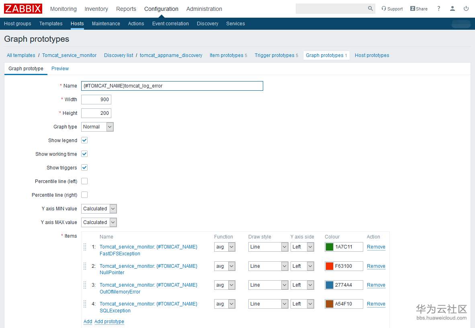Open Trigger prototypes tab
The width and height of the screenshot is (475, 328).
276,55
